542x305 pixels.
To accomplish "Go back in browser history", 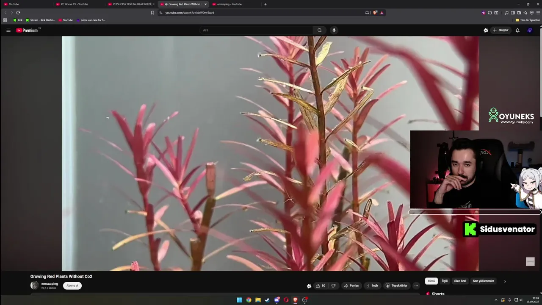I will click(6, 13).
